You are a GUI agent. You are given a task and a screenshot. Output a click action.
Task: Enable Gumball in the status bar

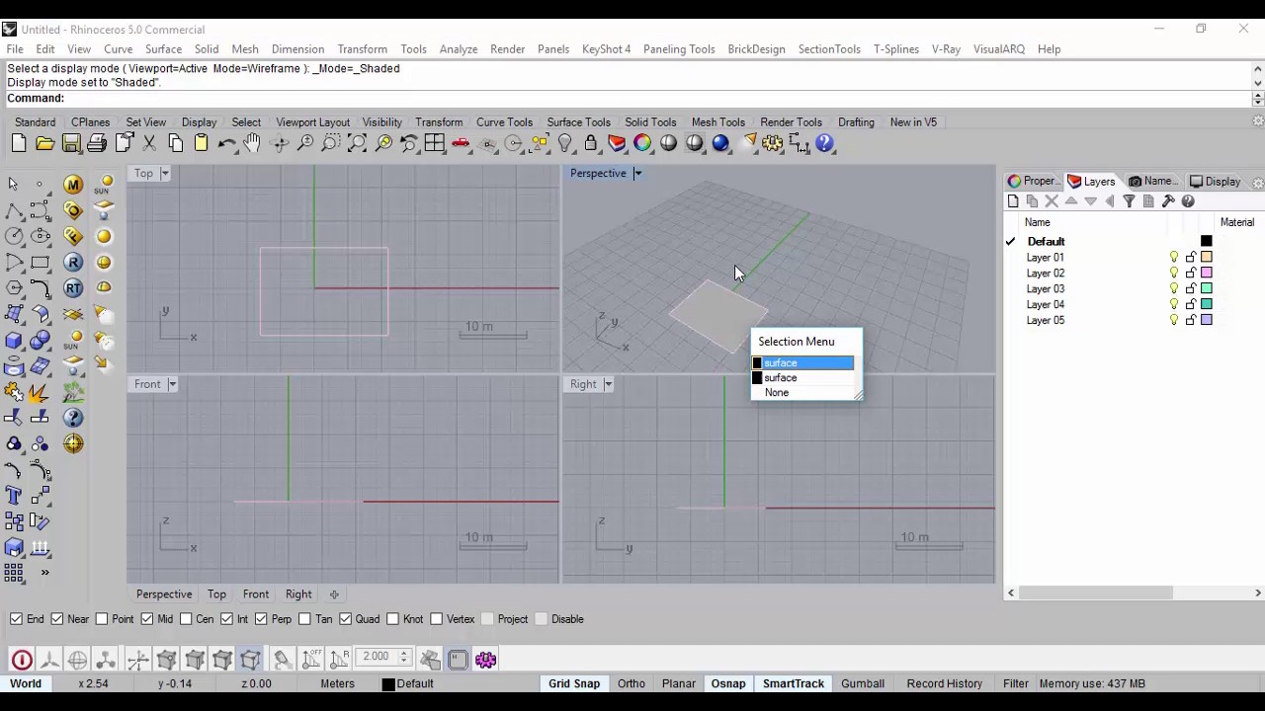[x=863, y=683]
